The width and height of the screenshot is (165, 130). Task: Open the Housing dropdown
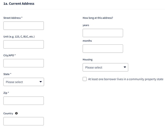105,67
